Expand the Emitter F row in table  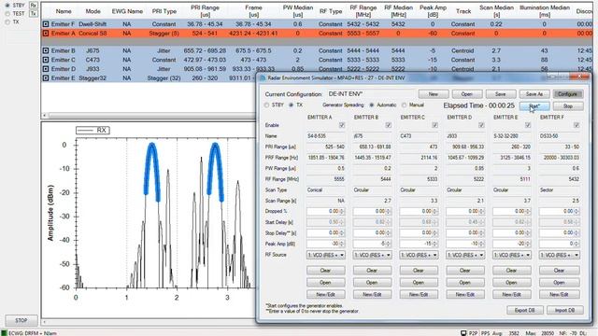[46, 24]
